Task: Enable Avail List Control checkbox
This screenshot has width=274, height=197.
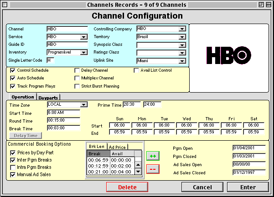Action: click(136, 70)
